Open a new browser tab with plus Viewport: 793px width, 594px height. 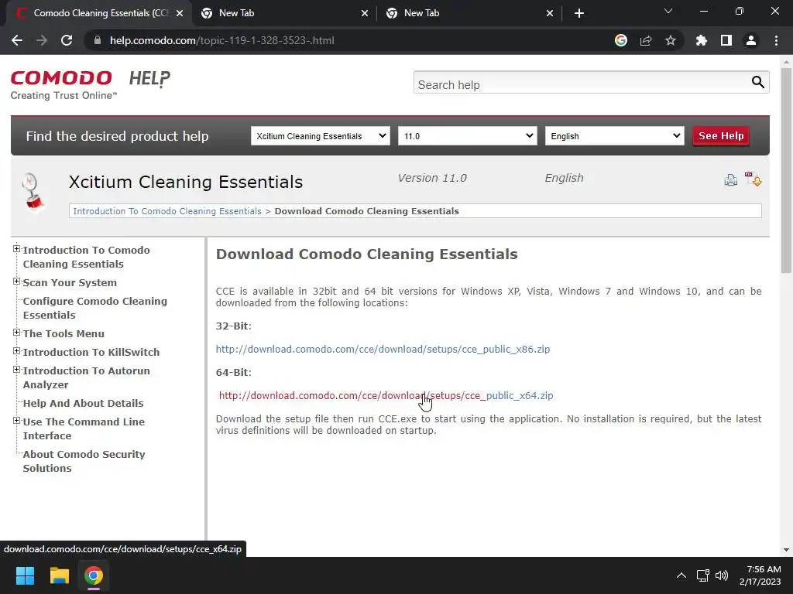tap(579, 13)
